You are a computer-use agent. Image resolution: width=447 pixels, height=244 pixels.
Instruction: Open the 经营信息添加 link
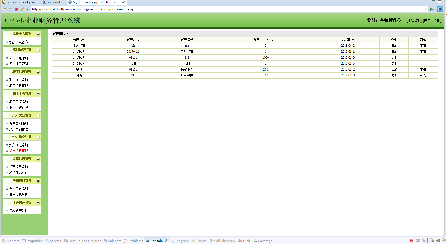[x=19, y=167]
